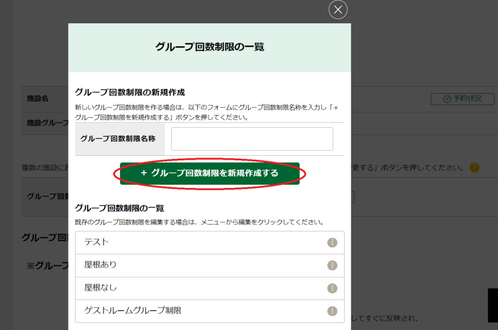Click the clock icon beside 予約状況
This screenshot has width=498, height=330.
(447, 99)
